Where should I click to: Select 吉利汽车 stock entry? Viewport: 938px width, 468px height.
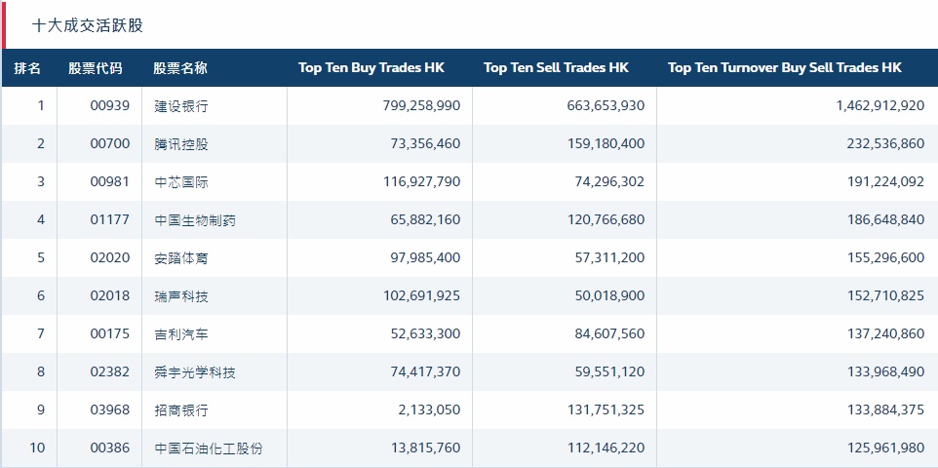181,334
